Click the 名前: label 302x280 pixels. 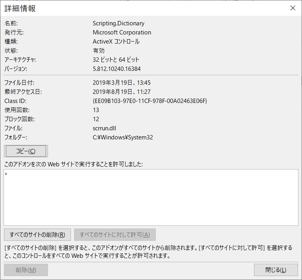point(11,23)
